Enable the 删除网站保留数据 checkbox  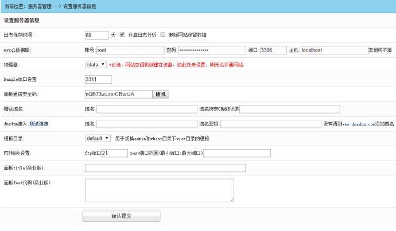[163, 34]
